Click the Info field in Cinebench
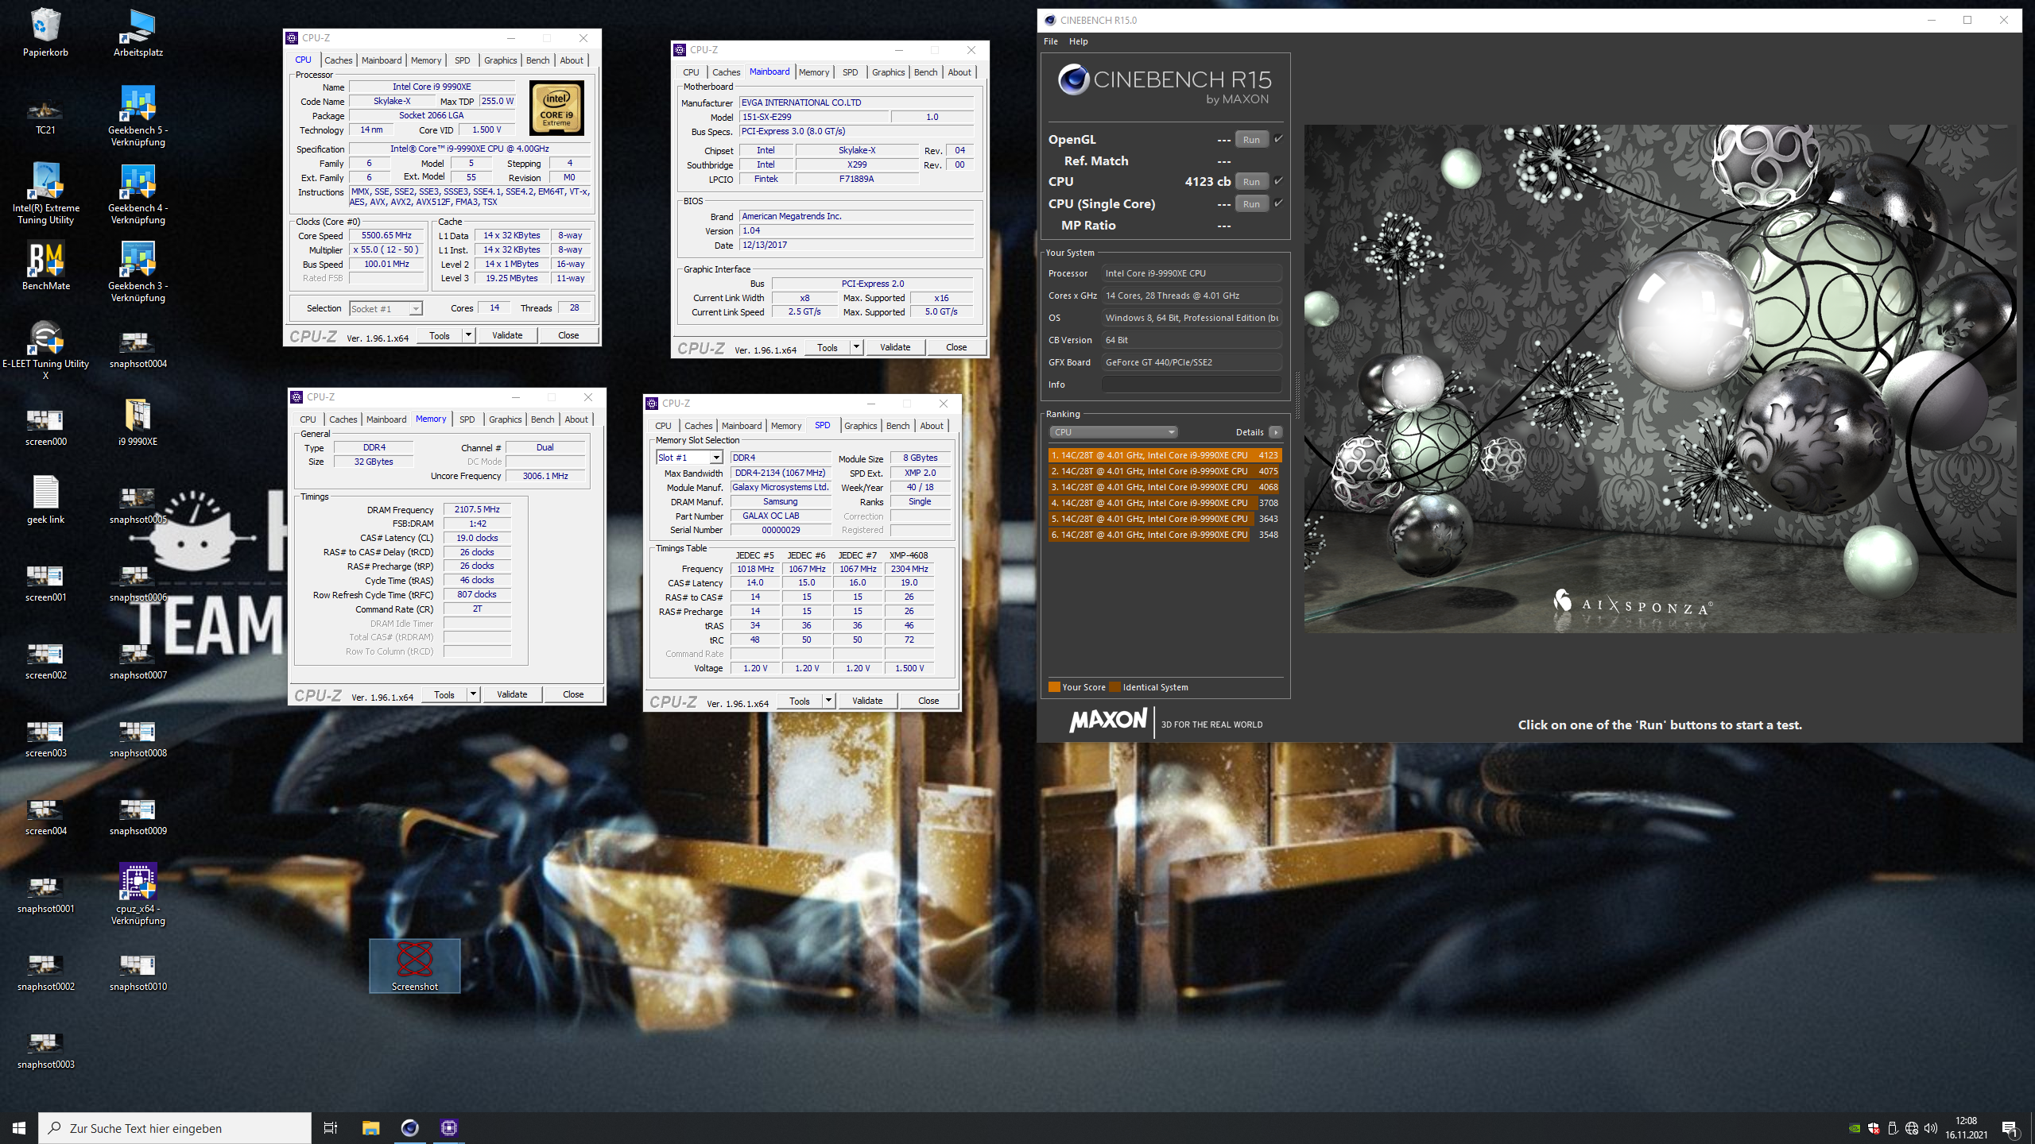Viewport: 2035px width, 1144px height. point(1191,385)
